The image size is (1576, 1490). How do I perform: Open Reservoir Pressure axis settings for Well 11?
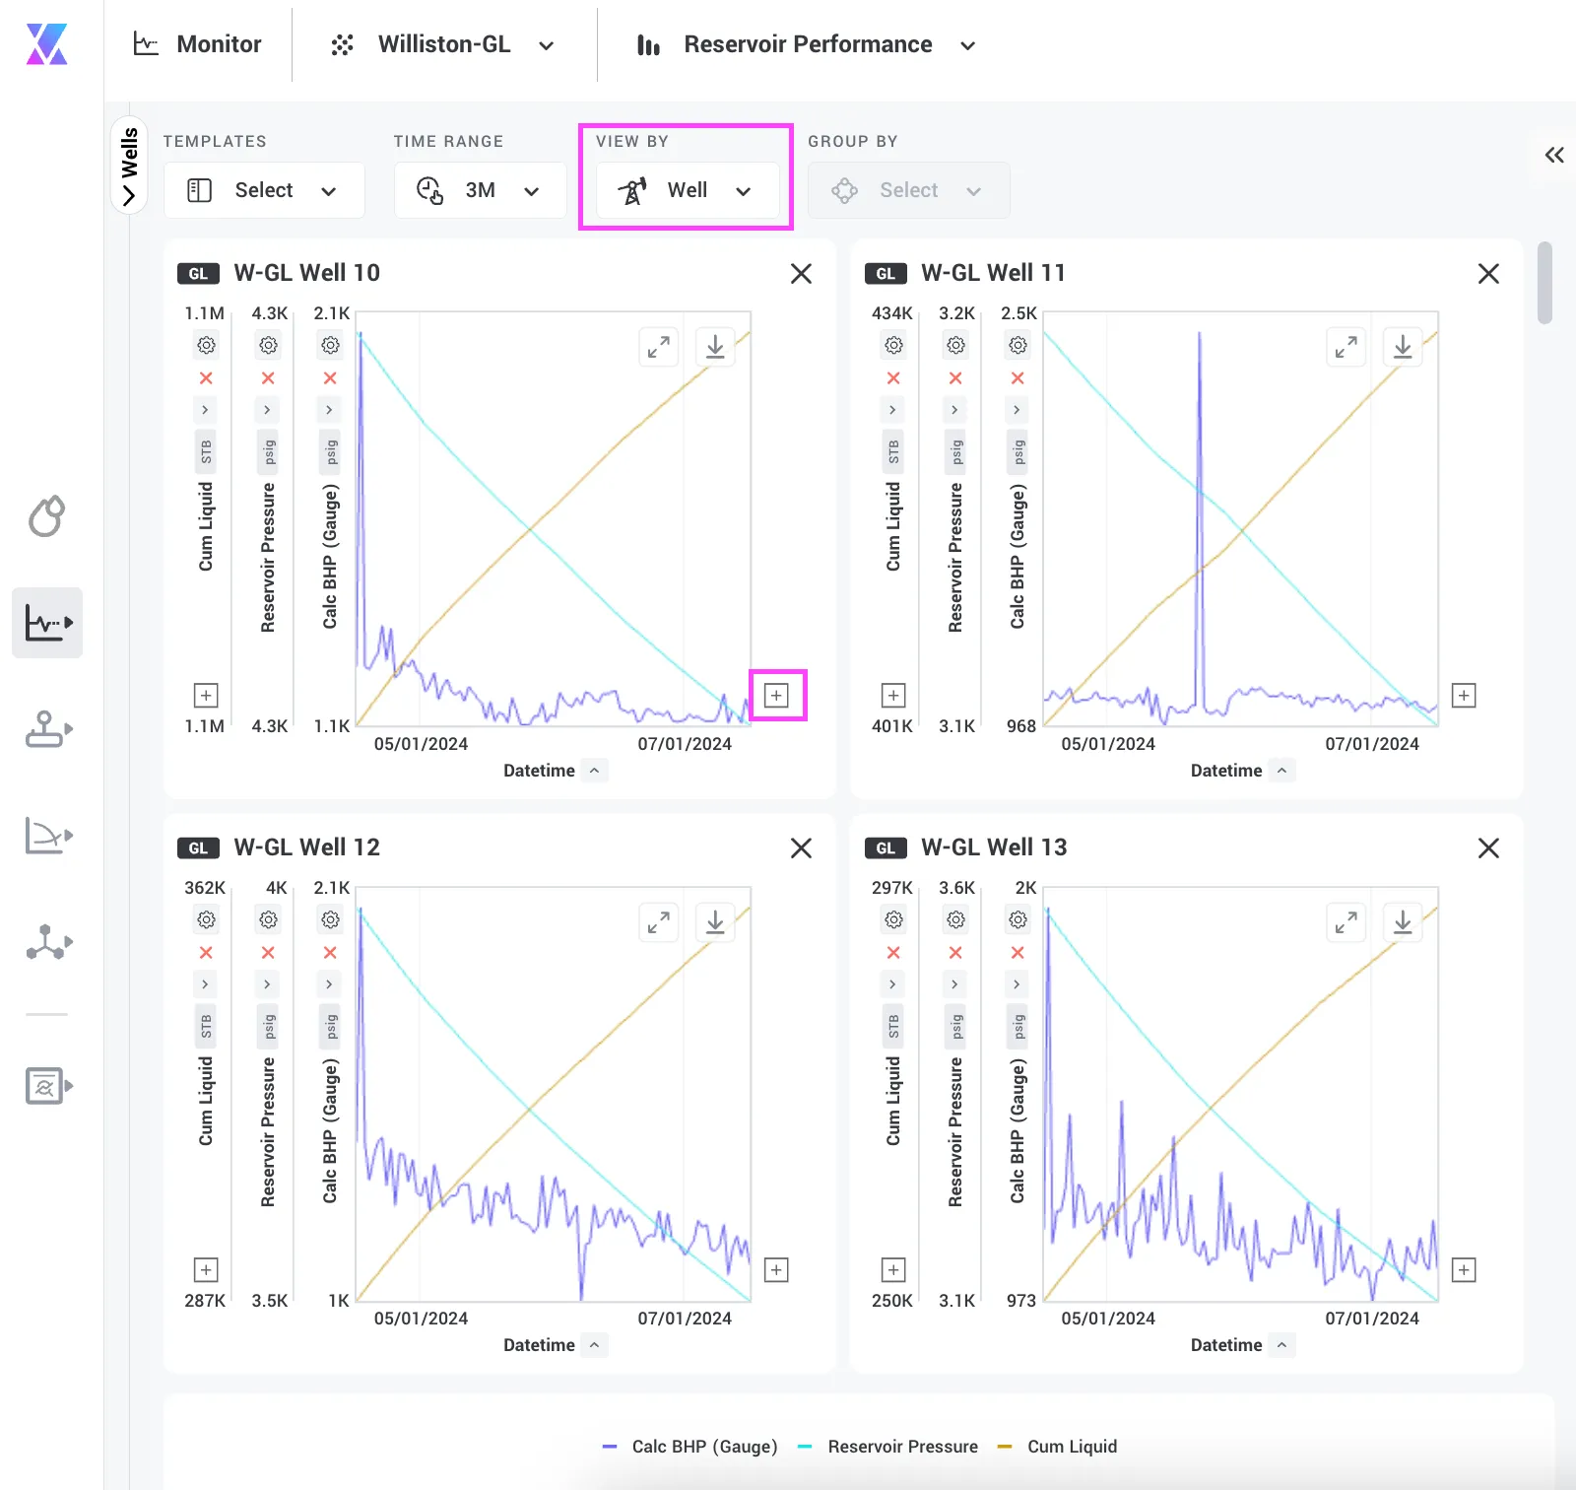click(x=955, y=345)
